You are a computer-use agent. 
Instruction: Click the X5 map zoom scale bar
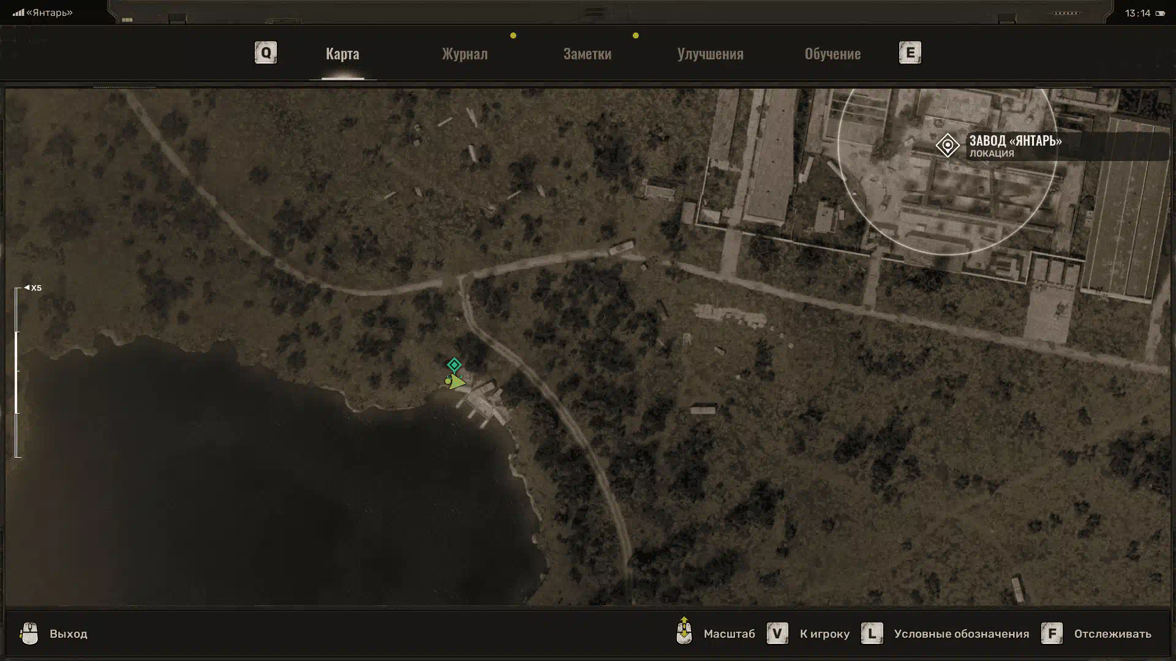pos(17,372)
